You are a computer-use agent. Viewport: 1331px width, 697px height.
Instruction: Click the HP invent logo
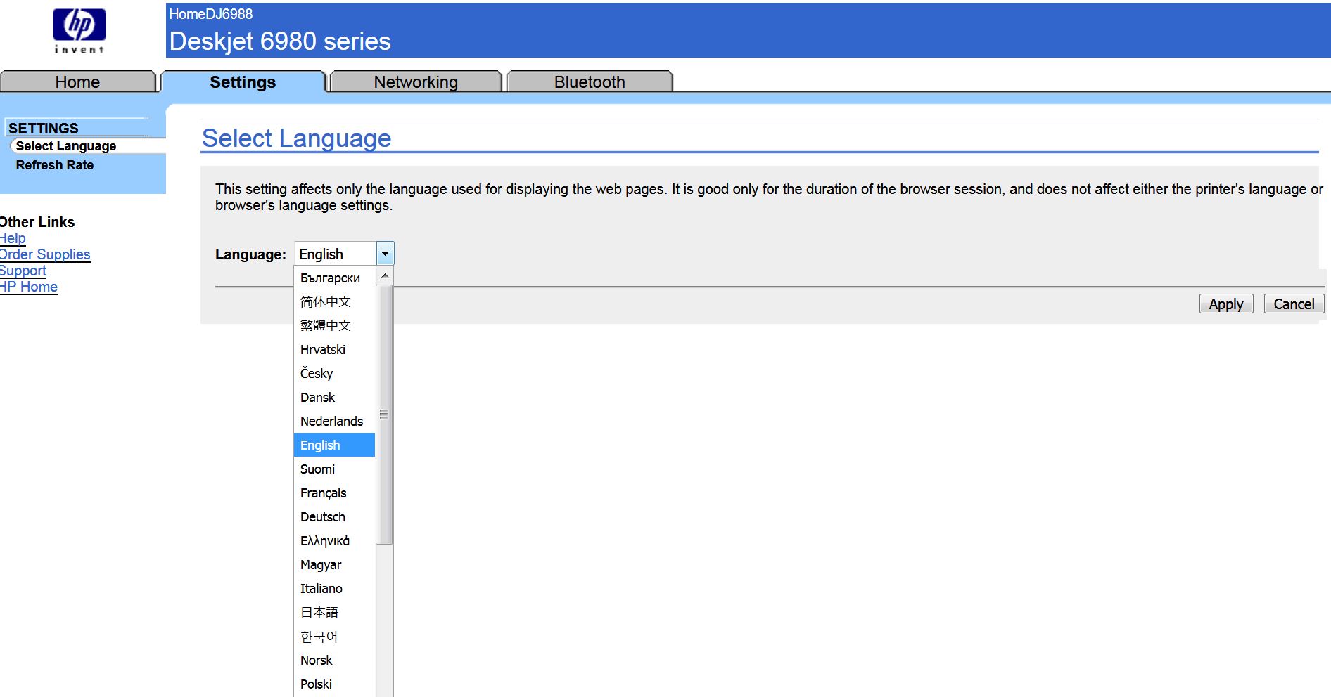tap(79, 31)
